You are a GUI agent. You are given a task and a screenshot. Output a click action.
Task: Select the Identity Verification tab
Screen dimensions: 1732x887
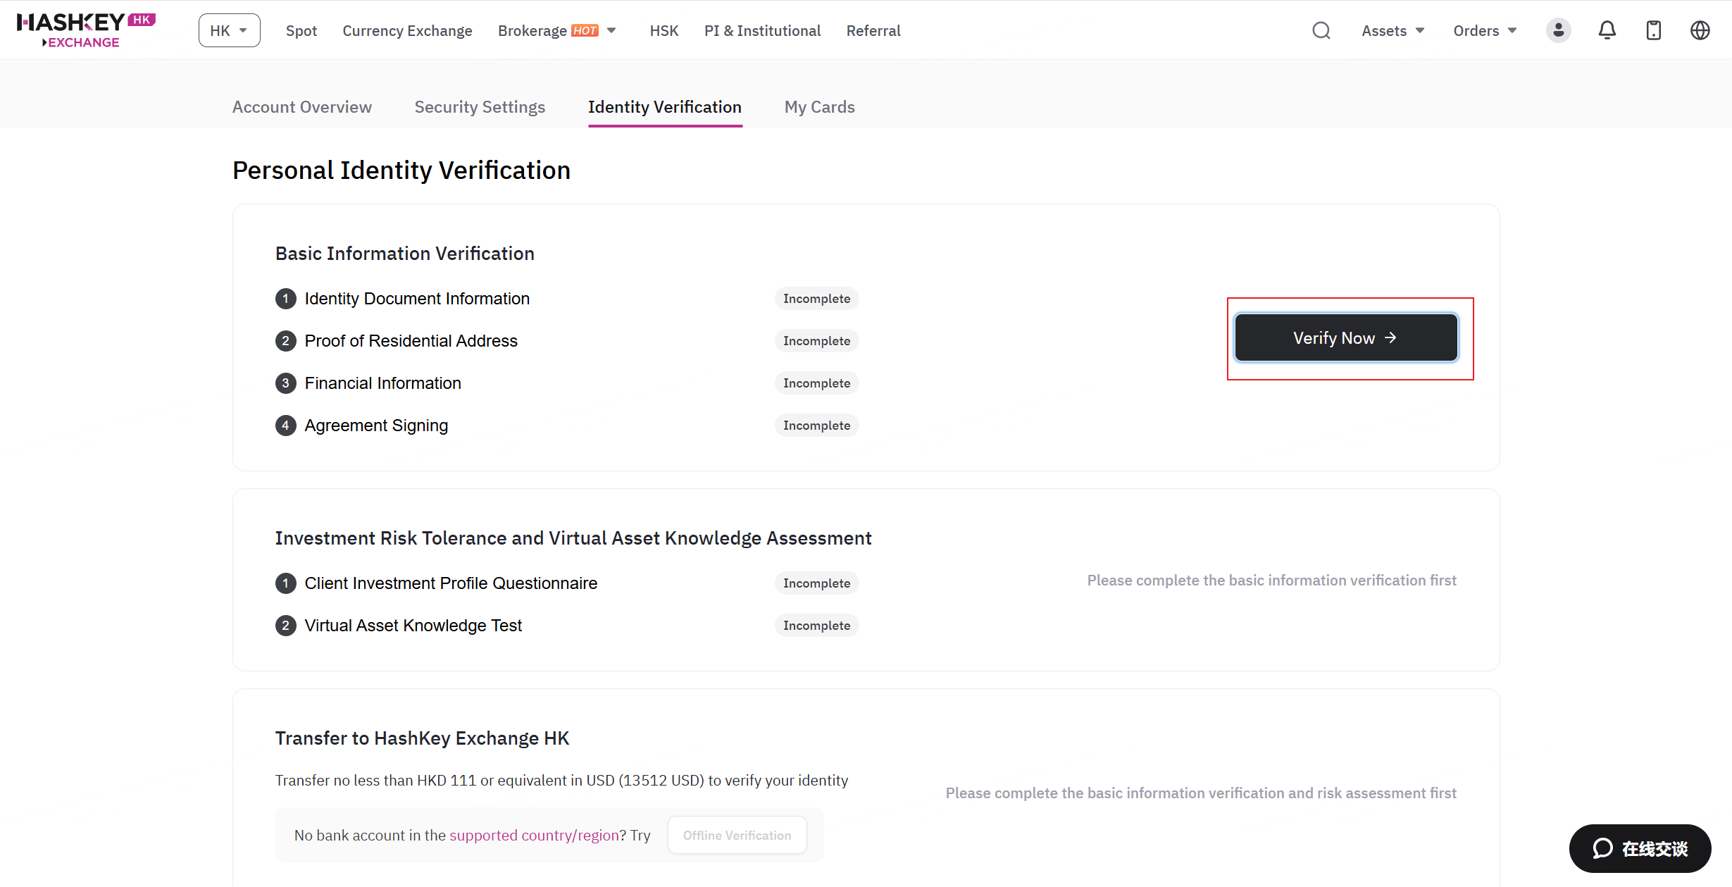coord(665,107)
